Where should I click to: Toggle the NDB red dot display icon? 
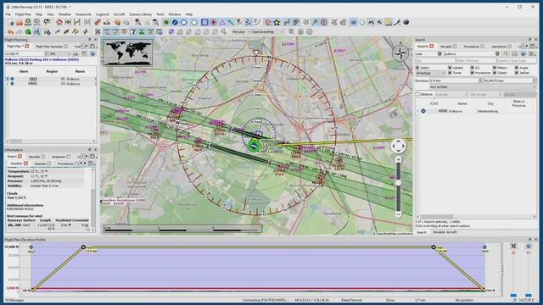click(x=214, y=23)
